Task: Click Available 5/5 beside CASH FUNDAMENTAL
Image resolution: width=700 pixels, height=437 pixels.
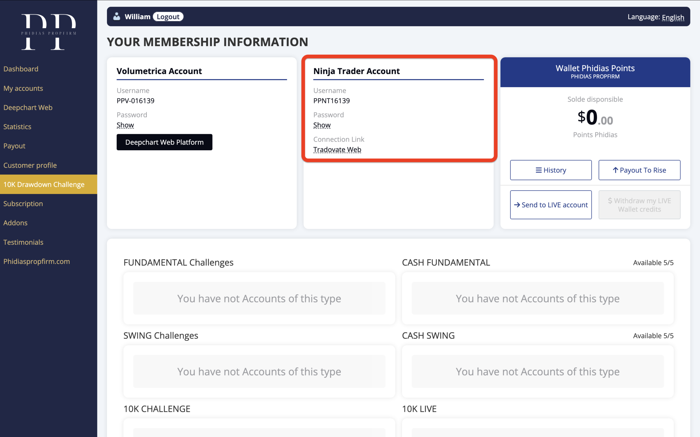Action: click(x=653, y=263)
